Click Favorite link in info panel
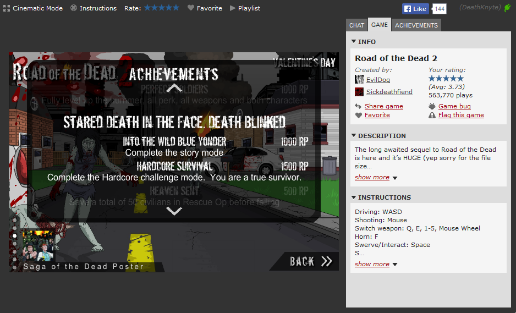This screenshot has width=516, height=313. click(377, 115)
